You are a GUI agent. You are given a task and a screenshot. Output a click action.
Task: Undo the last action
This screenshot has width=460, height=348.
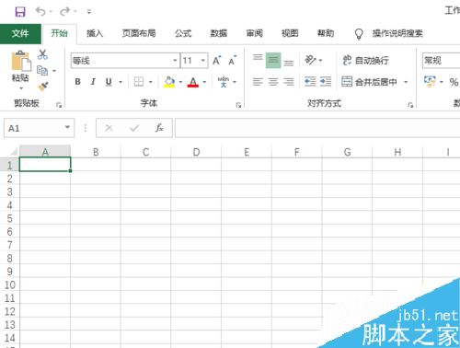point(40,11)
